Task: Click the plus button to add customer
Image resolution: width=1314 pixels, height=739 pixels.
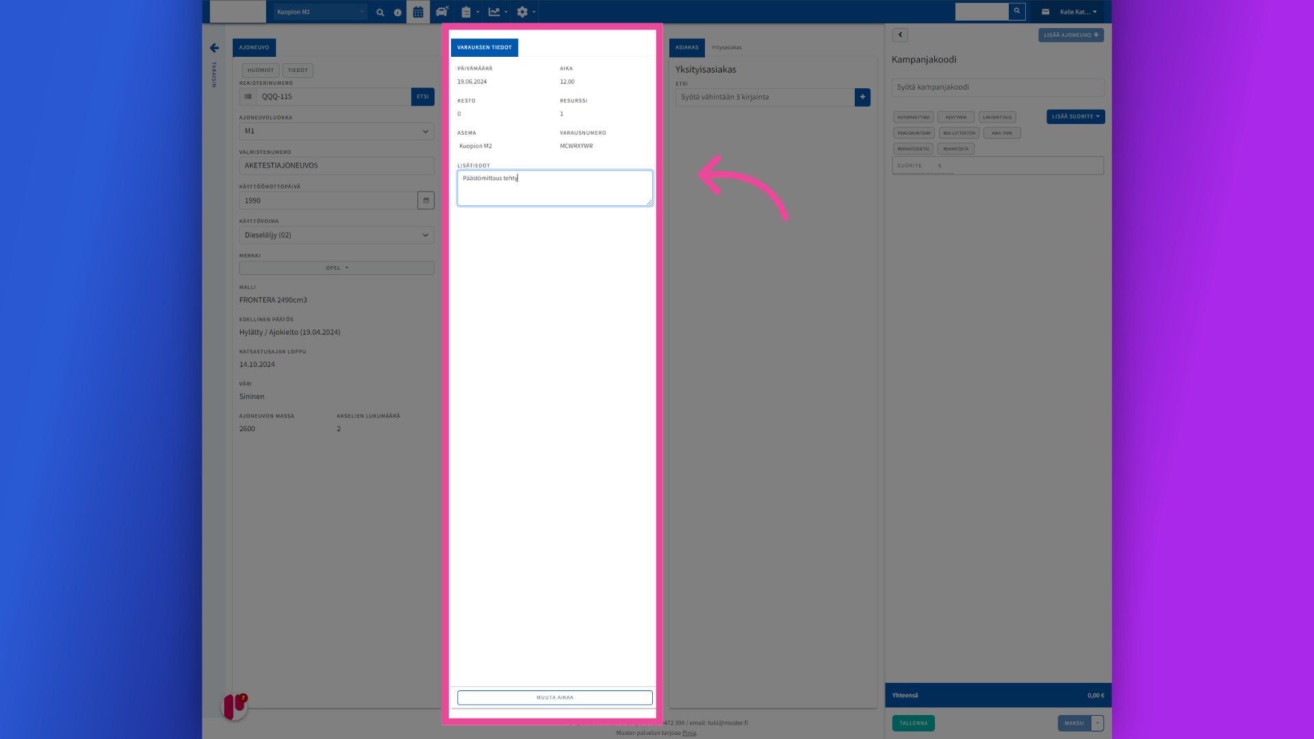Action: pos(862,97)
